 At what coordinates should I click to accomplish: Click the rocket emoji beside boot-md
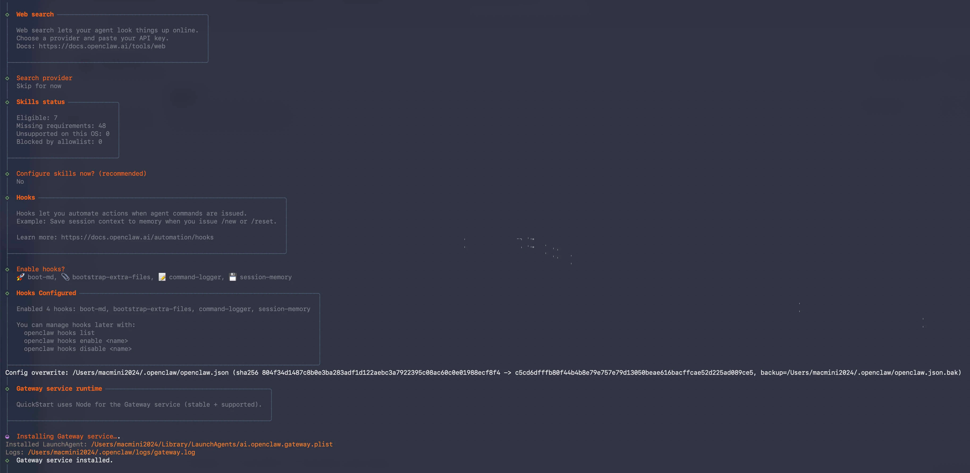(x=20, y=277)
